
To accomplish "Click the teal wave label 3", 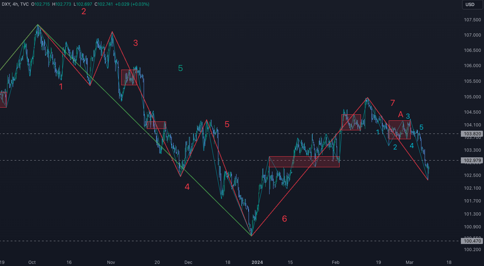I will (x=408, y=116).
